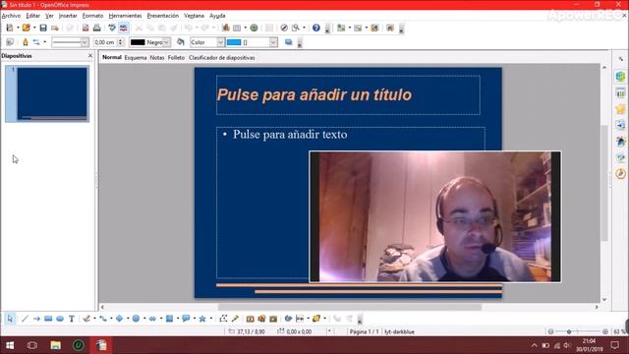Select the arrow Selection tool
629x354 pixels.
coord(10,319)
